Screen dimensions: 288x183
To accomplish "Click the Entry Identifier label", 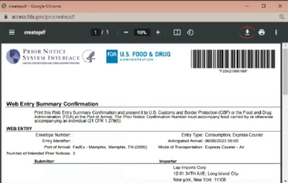I will 56,141.
